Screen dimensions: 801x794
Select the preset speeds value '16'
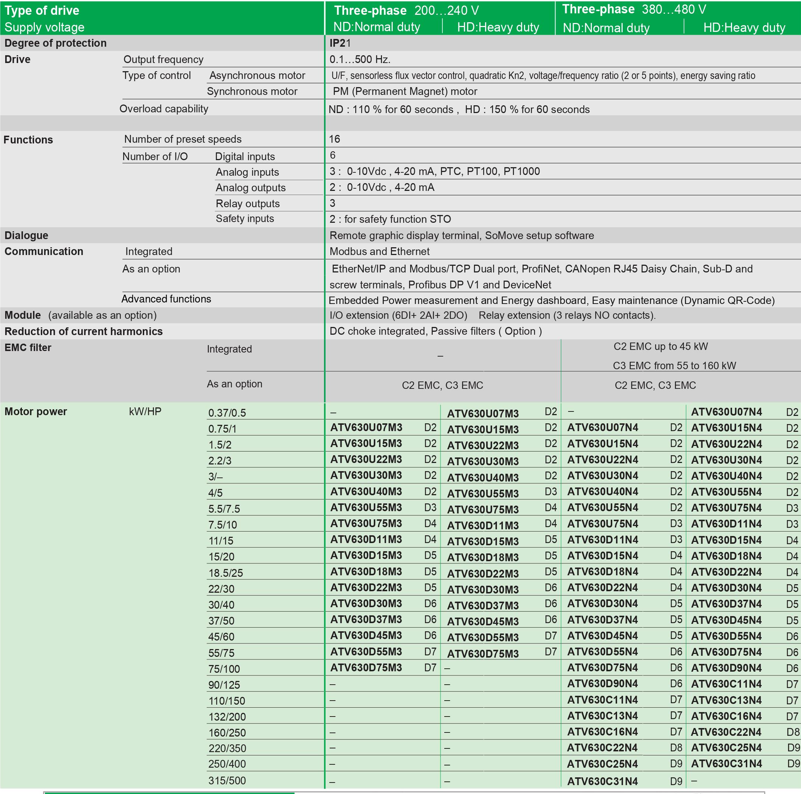coord(334,139)
